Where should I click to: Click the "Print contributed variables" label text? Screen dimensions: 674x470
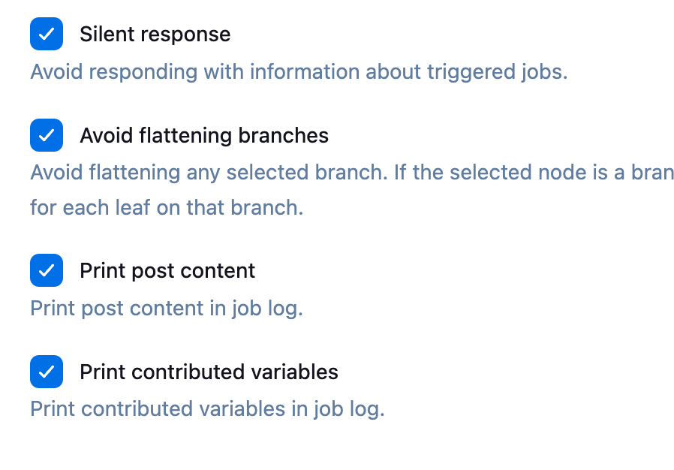[x=209, y=372]
